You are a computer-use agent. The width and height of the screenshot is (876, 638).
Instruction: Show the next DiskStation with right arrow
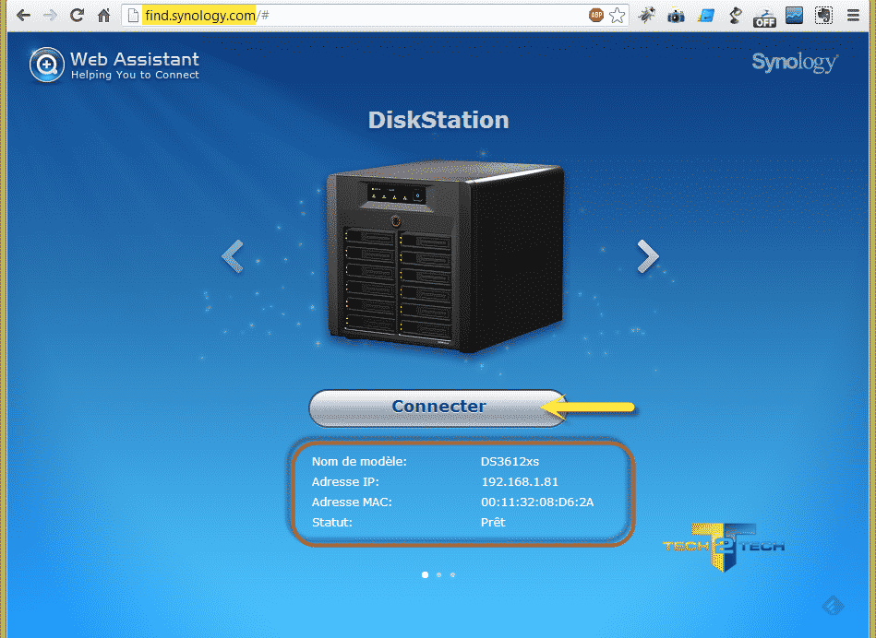coord(648,256)
